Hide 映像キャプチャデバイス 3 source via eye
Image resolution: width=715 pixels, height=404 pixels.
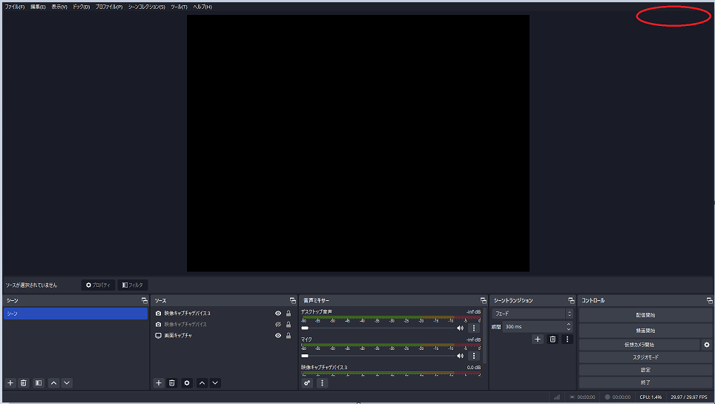tap(278, 314)
